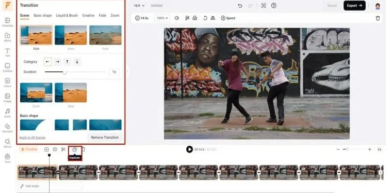
Task: Switch to the Fade tab
Action: 102,15
